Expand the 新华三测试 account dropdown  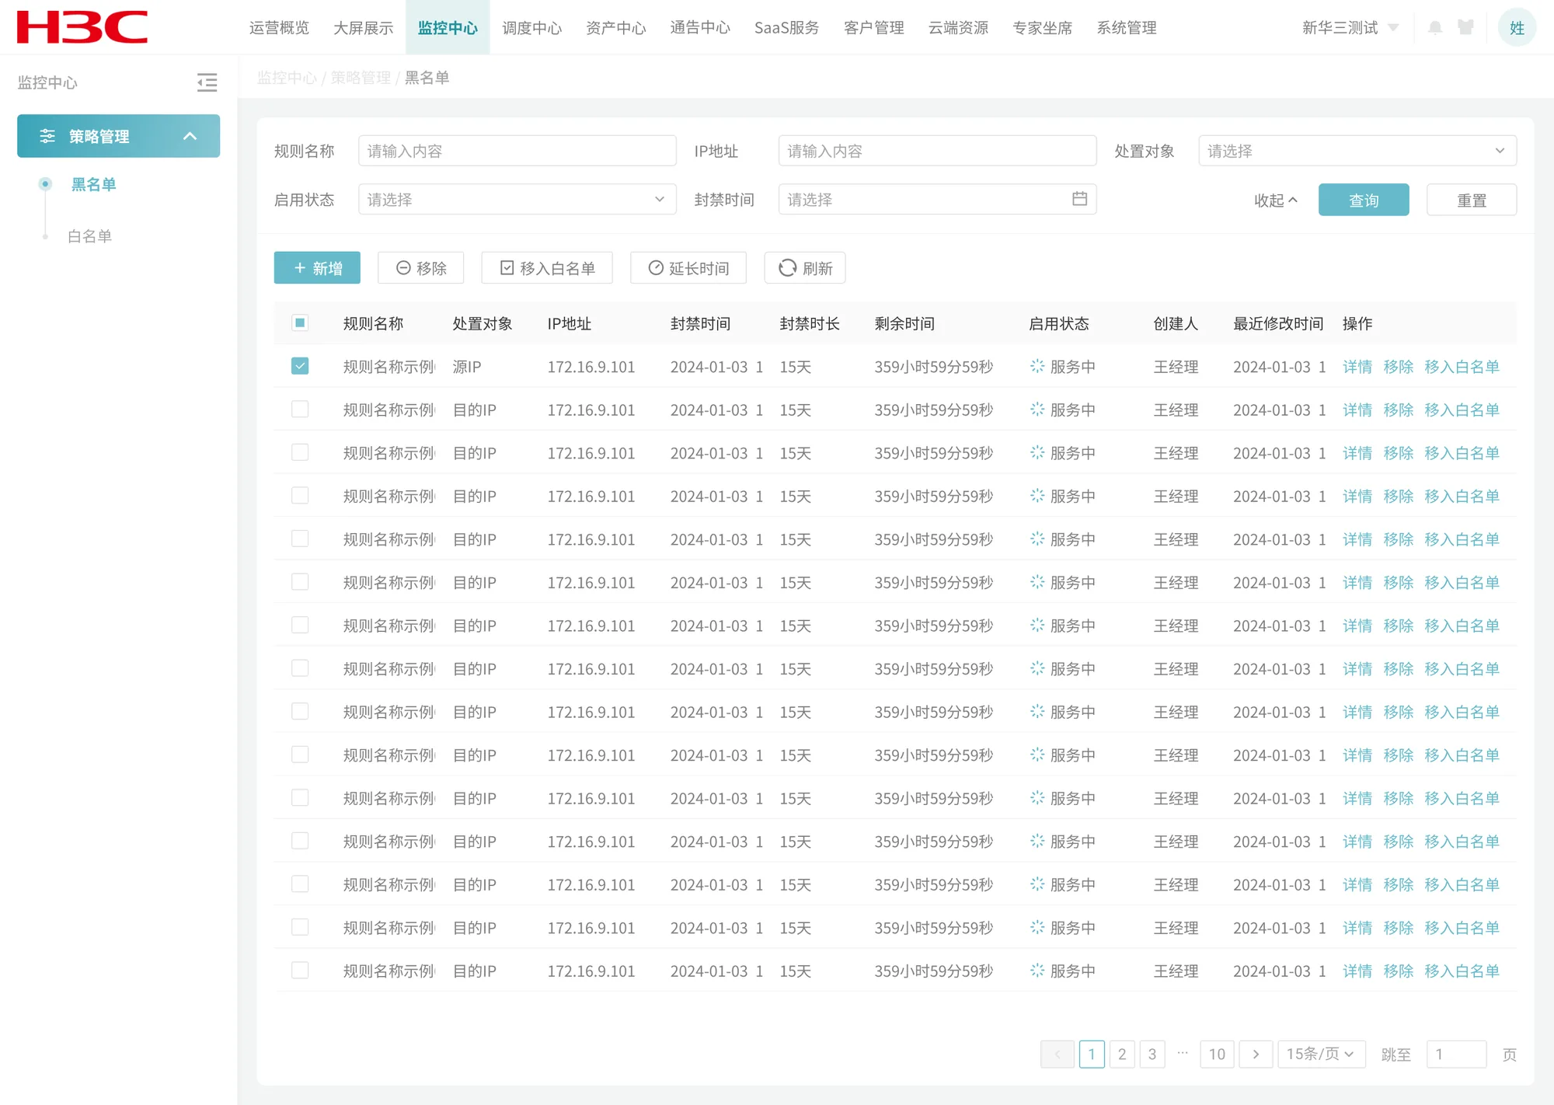[1350, 28]
